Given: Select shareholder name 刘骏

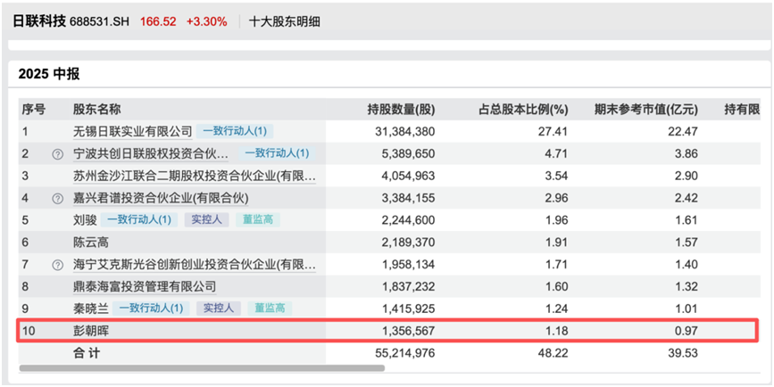Looking at the screenshot, I should (x=85, y=220).
